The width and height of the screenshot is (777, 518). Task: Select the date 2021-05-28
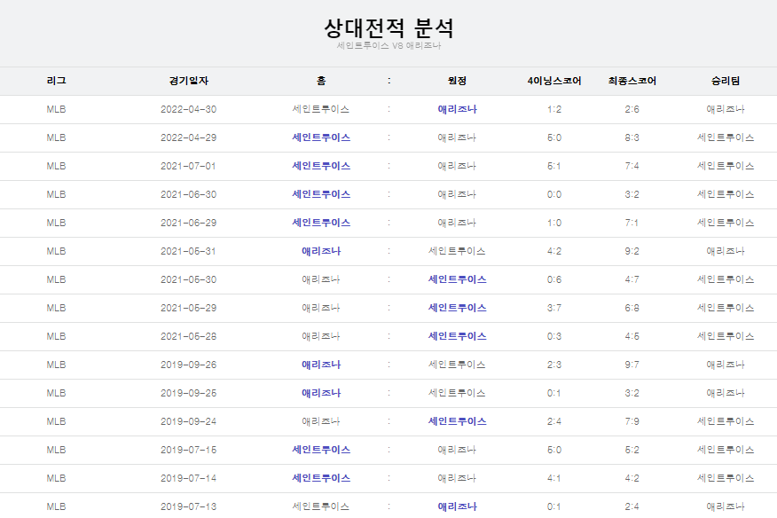tap(188, 336)
